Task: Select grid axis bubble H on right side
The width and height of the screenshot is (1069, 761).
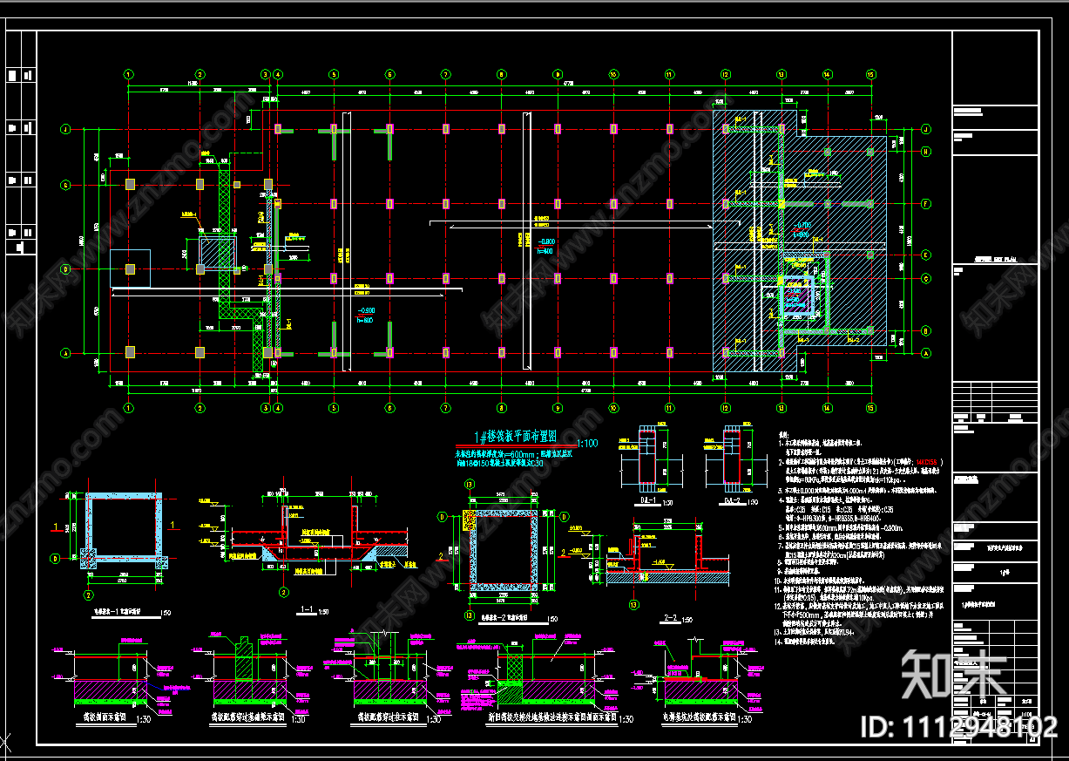Action: (926, 152)
